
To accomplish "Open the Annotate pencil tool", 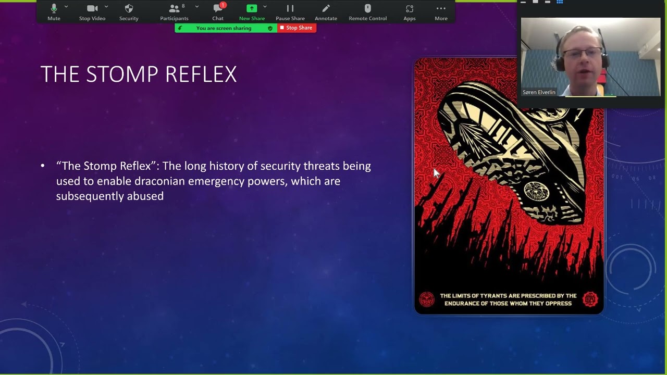I will (326, 12).
